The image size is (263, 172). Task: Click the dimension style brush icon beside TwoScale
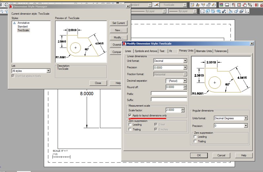(x=156, y=5)
